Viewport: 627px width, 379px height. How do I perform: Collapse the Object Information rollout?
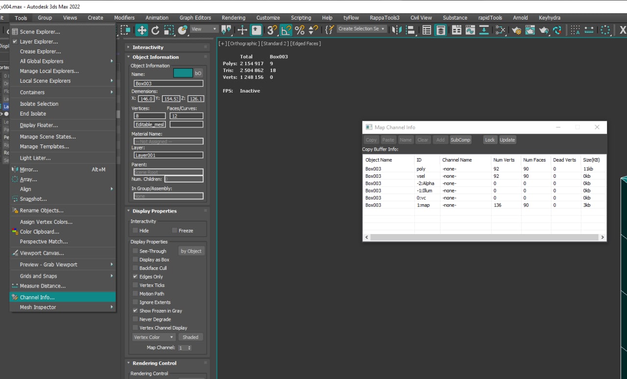155,57
